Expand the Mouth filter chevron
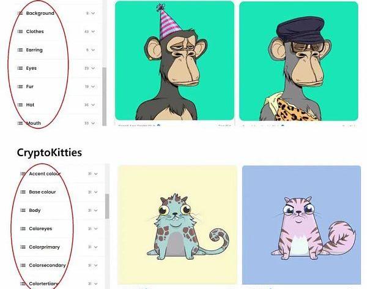This screenshot has width=367, height=289. click(93, 123)
